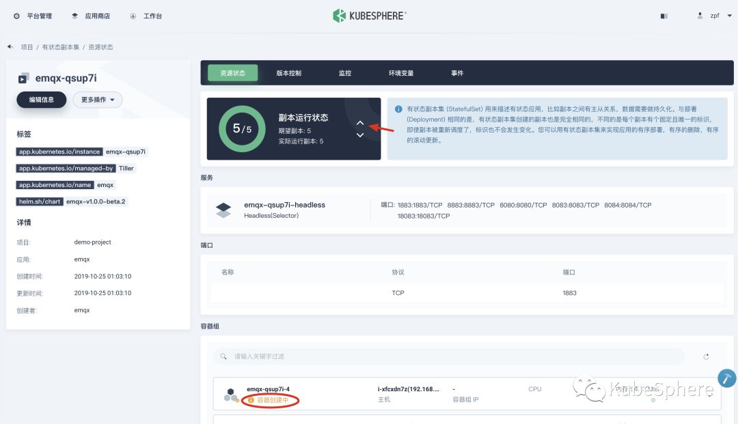Click the KubeSphere logo
738x424 pixels.
click(369, 16)
